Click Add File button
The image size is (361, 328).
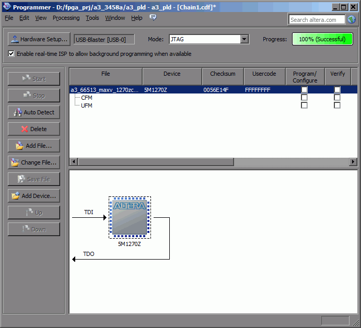point(34,146)
